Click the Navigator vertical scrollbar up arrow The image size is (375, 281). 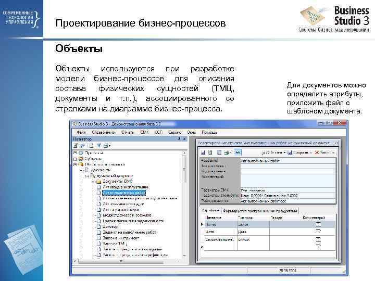(x=184, y=153)
